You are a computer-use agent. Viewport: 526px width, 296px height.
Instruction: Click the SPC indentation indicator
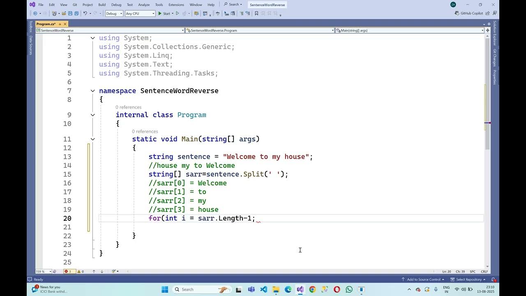(x=473, y=271)
